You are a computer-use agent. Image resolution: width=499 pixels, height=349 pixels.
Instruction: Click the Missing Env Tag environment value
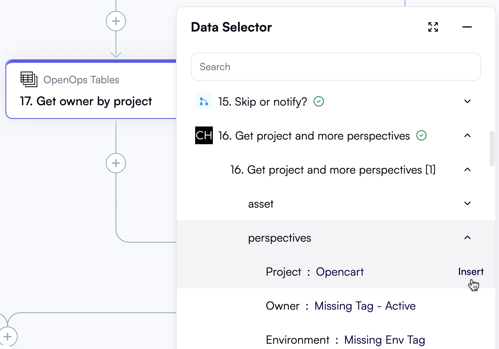(384, 339)
